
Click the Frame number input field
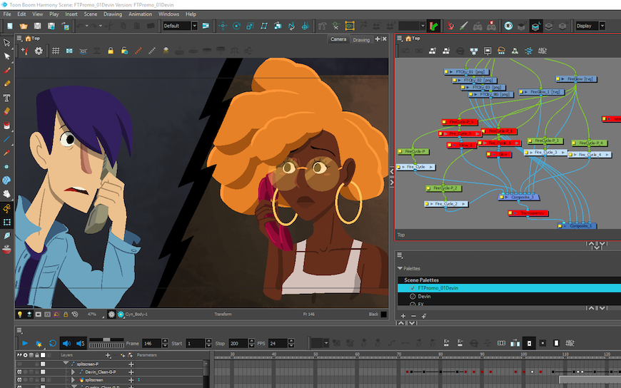click(x=151, y=343)
